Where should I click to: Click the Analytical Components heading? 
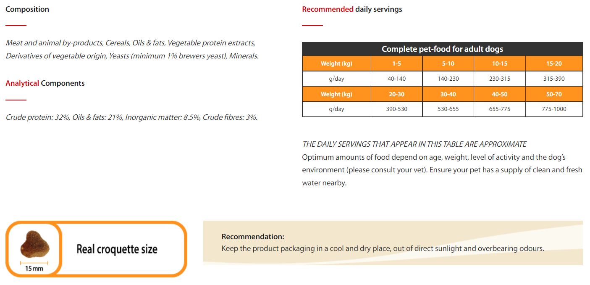point(45,83)
